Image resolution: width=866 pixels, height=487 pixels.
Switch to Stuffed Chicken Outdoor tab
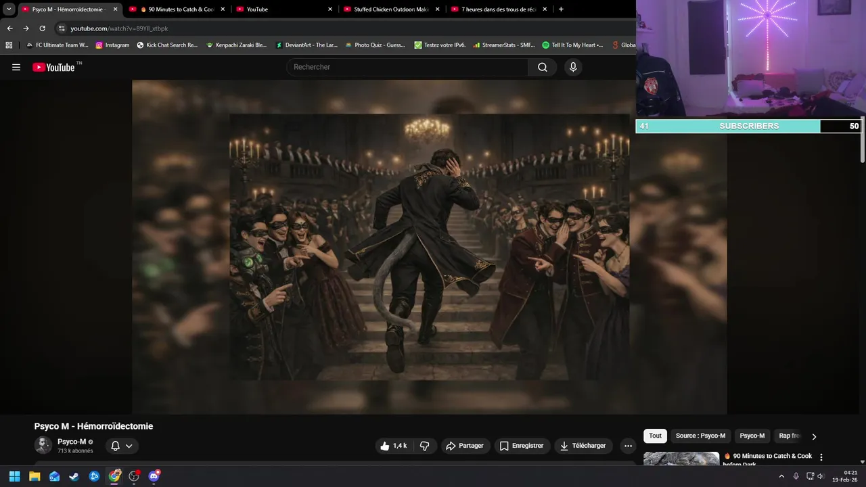click(x=391, y=9)
